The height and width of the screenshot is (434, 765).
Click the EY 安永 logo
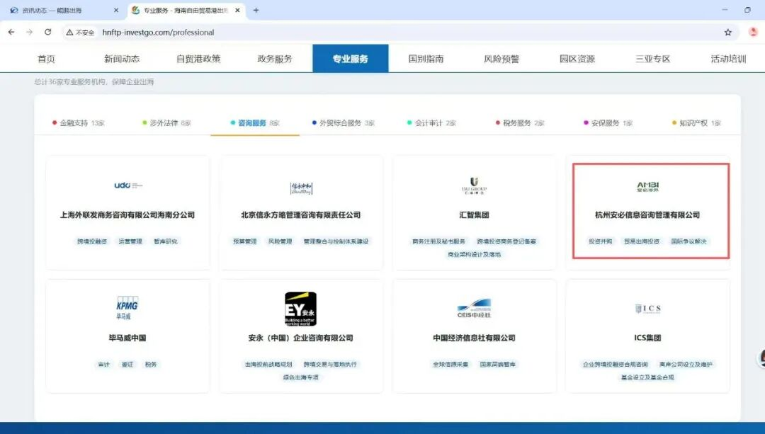300,309
